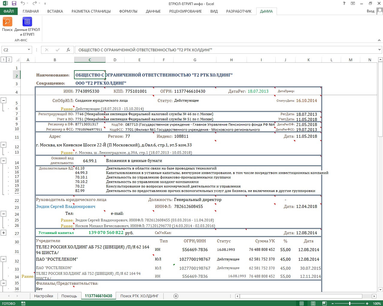Open Данные ЕГРЮЛ и ЕГРИП icon

coord(27,22)
